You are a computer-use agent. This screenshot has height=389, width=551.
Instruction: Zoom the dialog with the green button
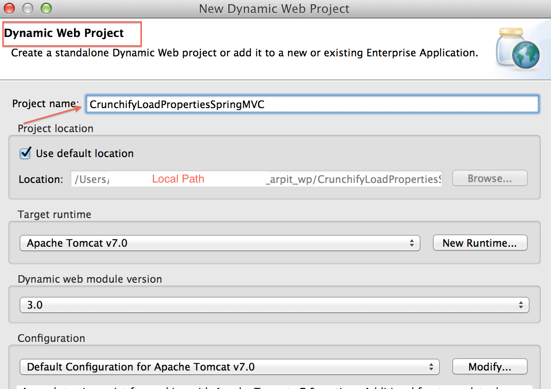pyautogui.click(x=46, y=8)
